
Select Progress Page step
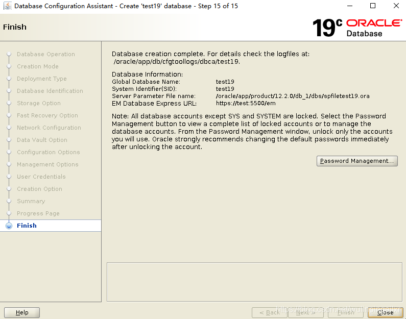pos(38,213)
